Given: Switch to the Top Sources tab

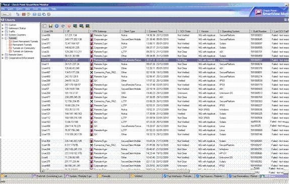Looking at the screenshot, I should (x=211, y=176).
